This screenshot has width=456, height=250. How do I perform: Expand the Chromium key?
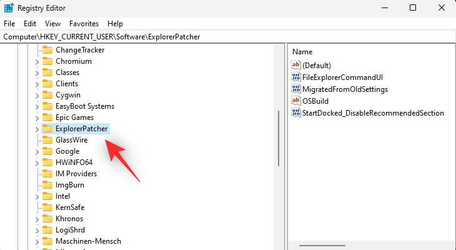click(37, 62)
